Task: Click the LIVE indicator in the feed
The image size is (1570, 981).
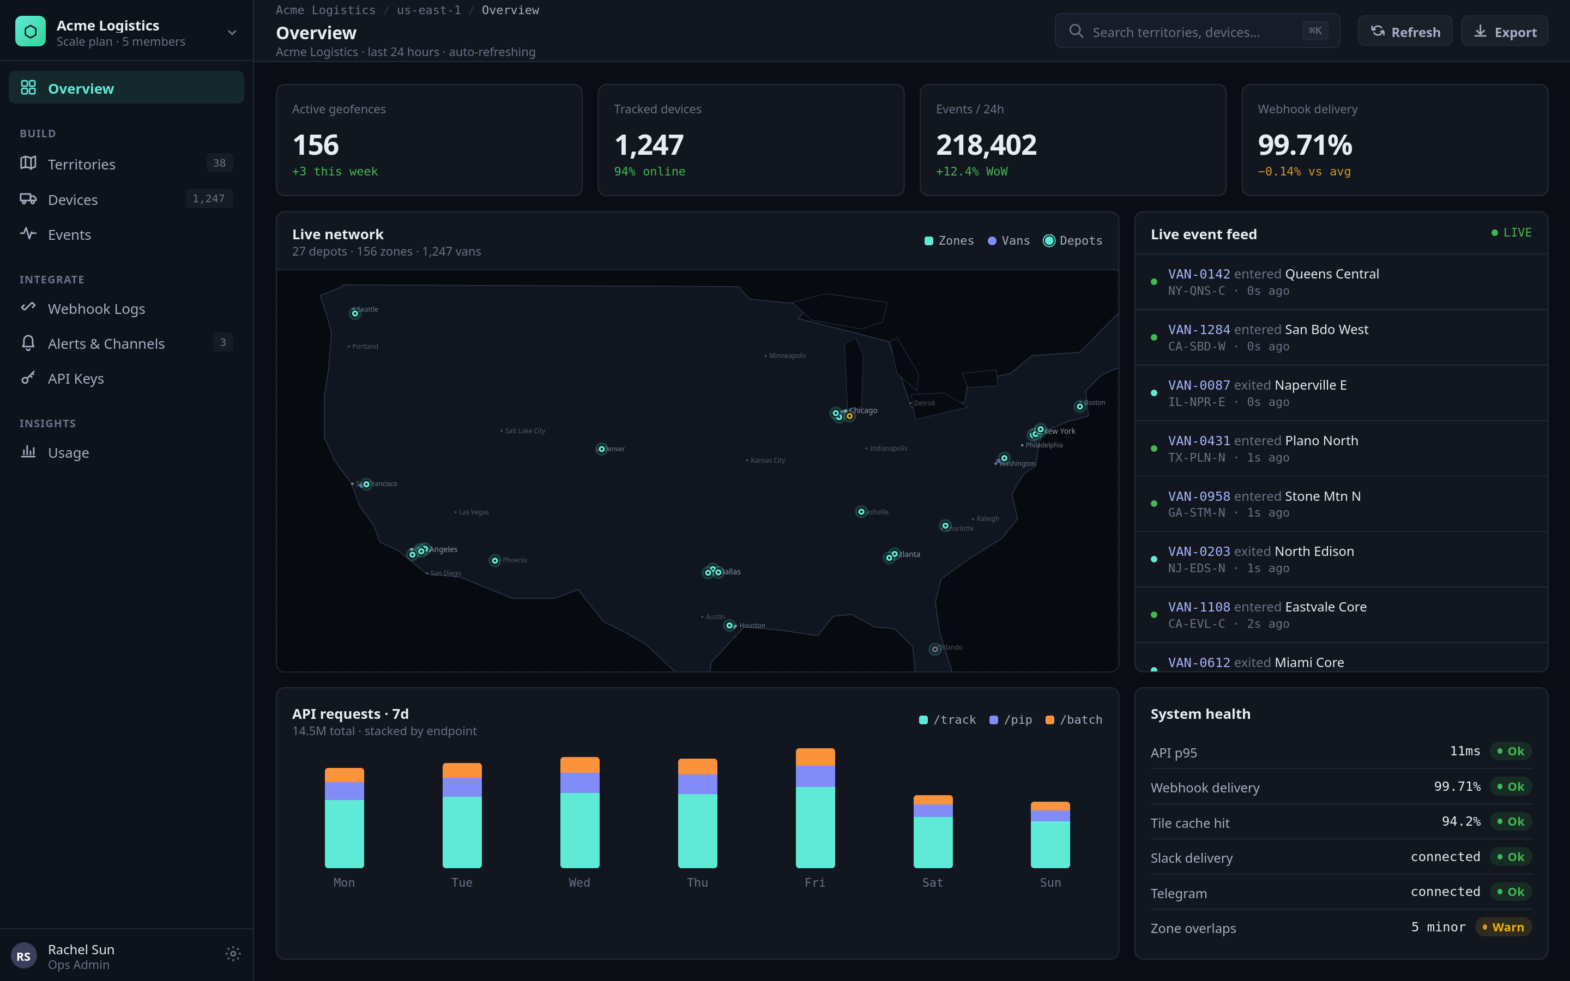Action: pyautogui.click(x=1512, y=232)
